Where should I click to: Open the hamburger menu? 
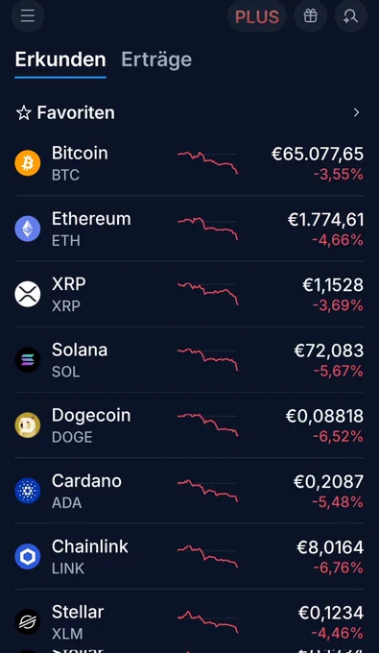28,16
